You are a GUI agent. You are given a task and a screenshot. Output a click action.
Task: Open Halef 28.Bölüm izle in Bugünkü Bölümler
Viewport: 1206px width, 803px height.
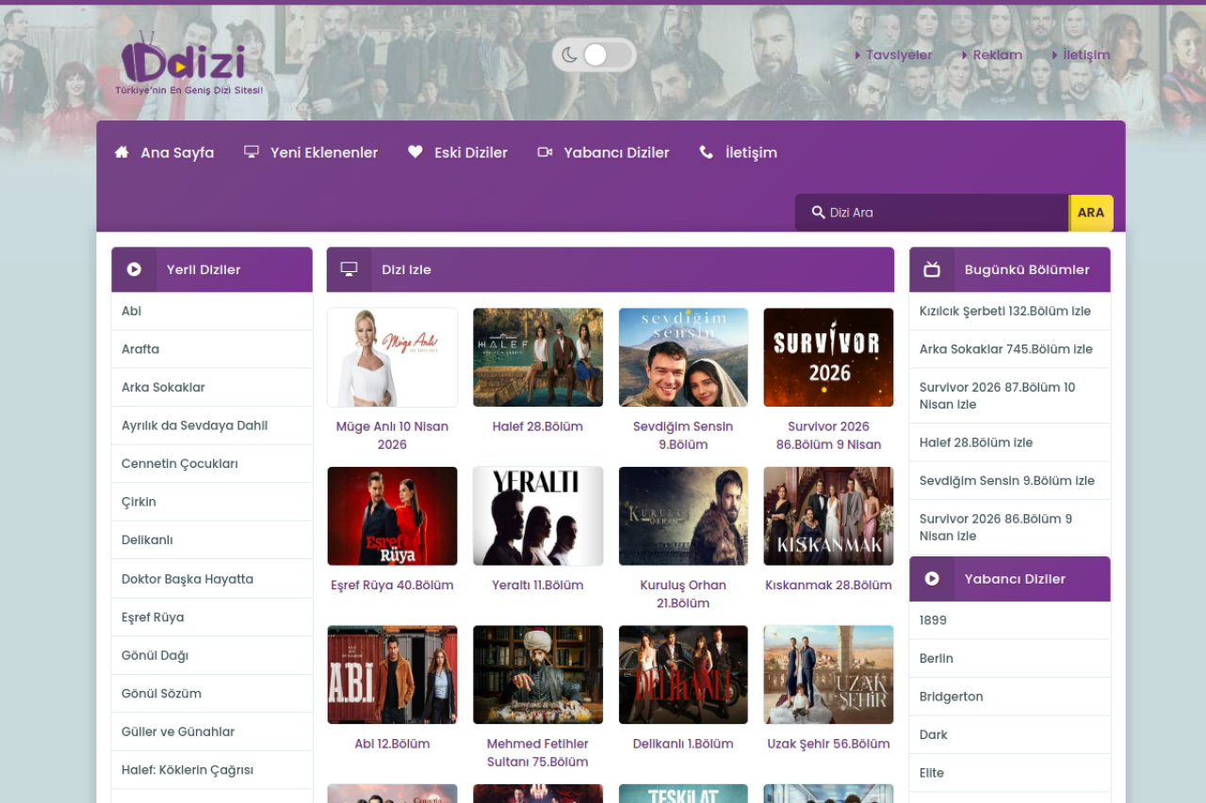tap(976, 442)
